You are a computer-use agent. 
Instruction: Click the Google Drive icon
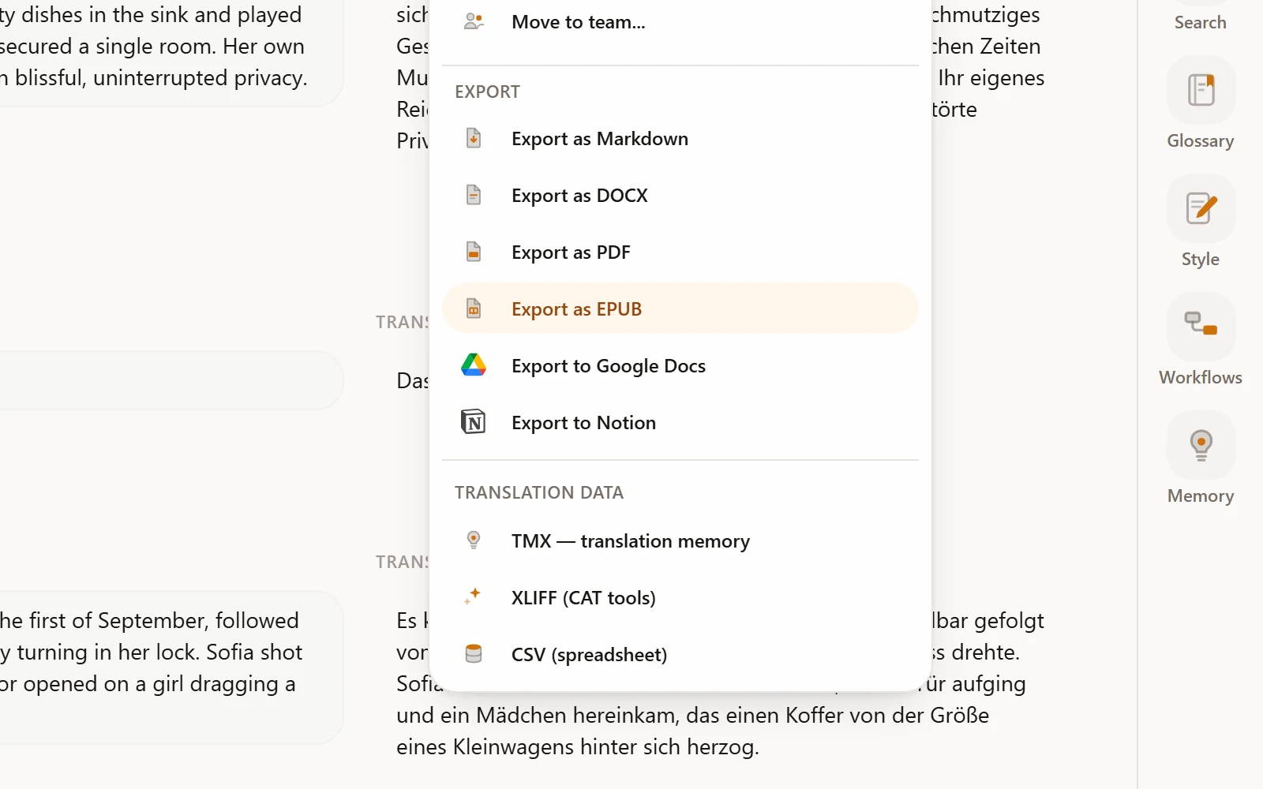pos(474,365)
